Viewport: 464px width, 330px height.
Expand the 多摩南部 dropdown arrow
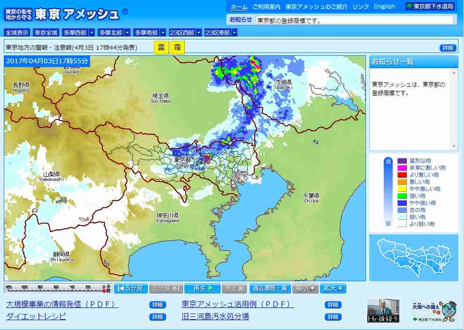click(x=163, y=32)
